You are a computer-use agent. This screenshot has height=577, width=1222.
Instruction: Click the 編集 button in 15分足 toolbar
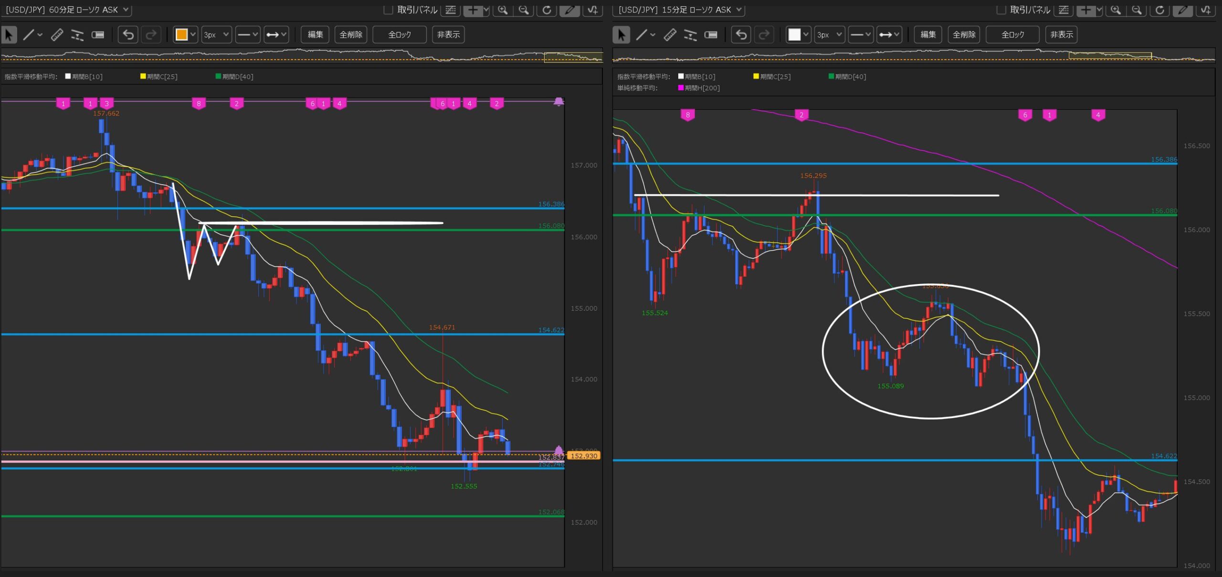tap(928, 34)
